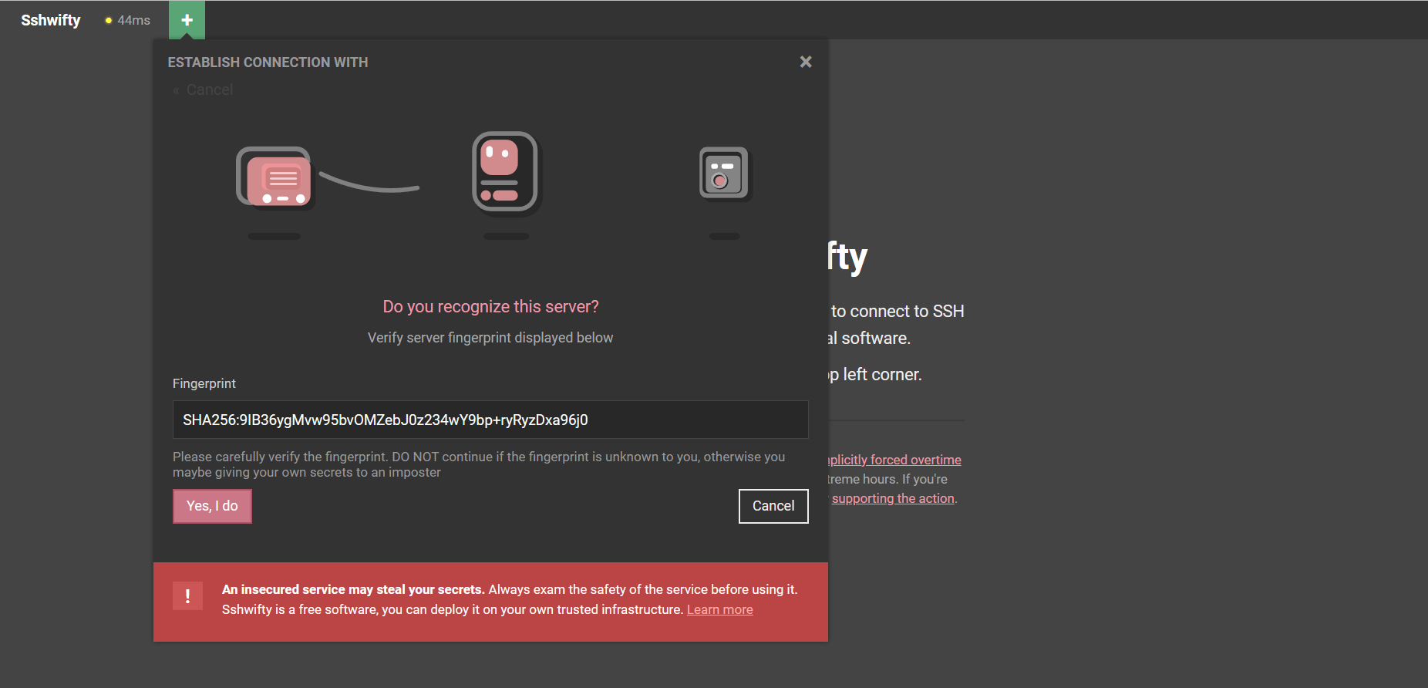Click the faded « Cancel back link
The height and width of the screenshot is (688, 1428).
(x=204, y=90)
